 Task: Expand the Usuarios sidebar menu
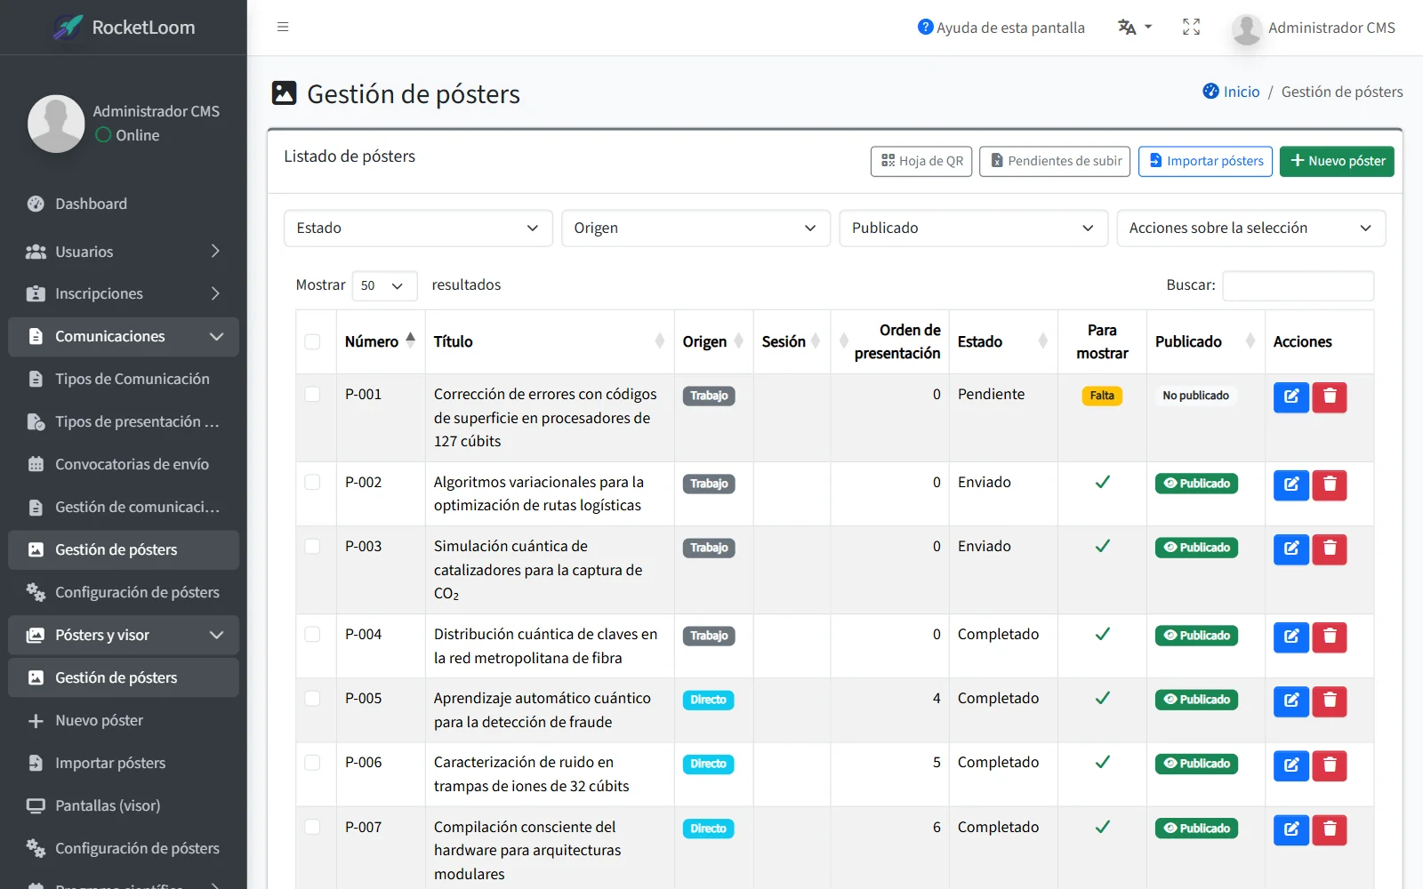[x=124, y=252]
